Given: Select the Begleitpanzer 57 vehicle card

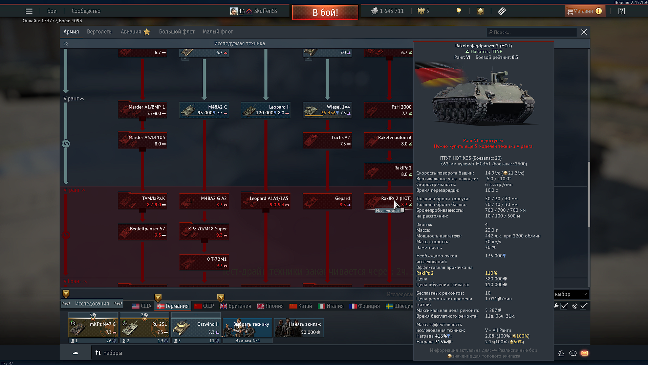Looking at the screenshot, I should 143,232.
